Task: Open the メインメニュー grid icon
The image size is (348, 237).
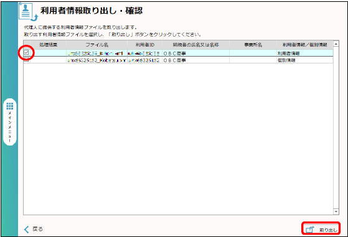Action: 9,106
